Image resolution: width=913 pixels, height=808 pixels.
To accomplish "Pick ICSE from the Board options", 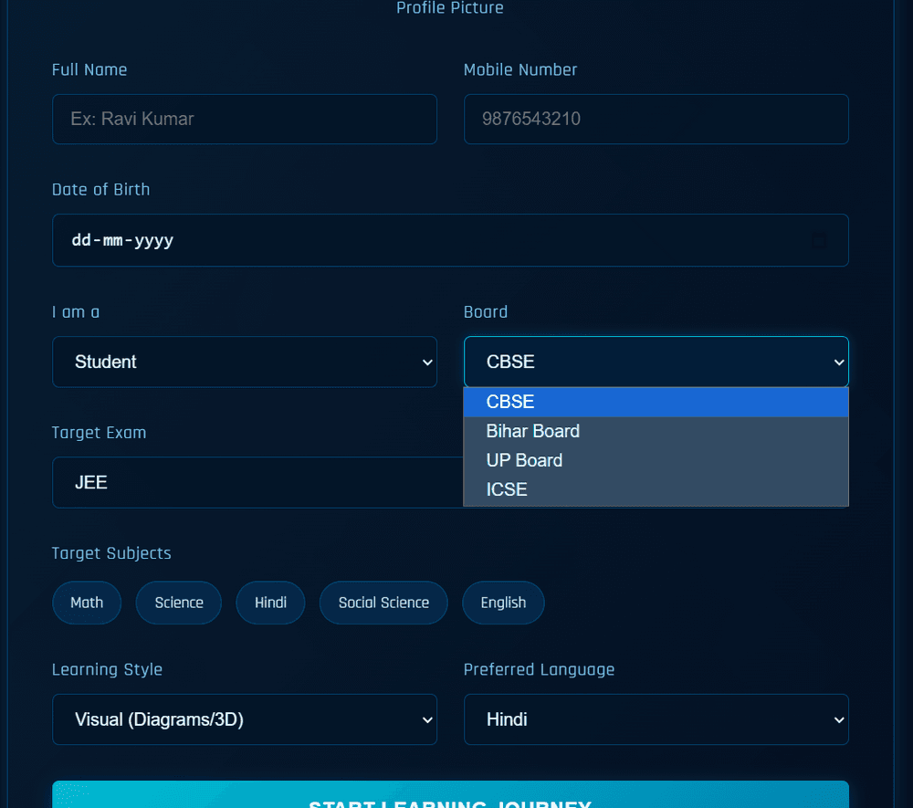I will tap(656, 489).
